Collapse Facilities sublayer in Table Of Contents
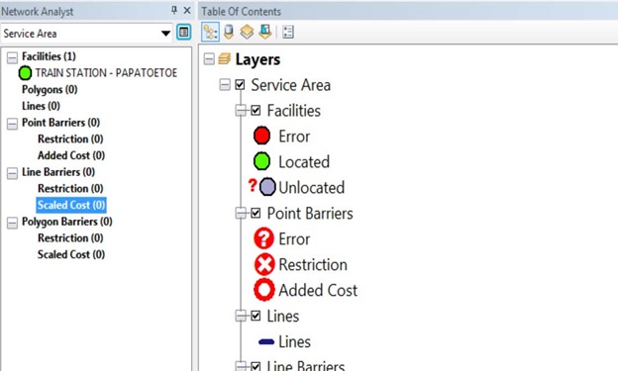This screenshot has width=618, height=371. 241,110
